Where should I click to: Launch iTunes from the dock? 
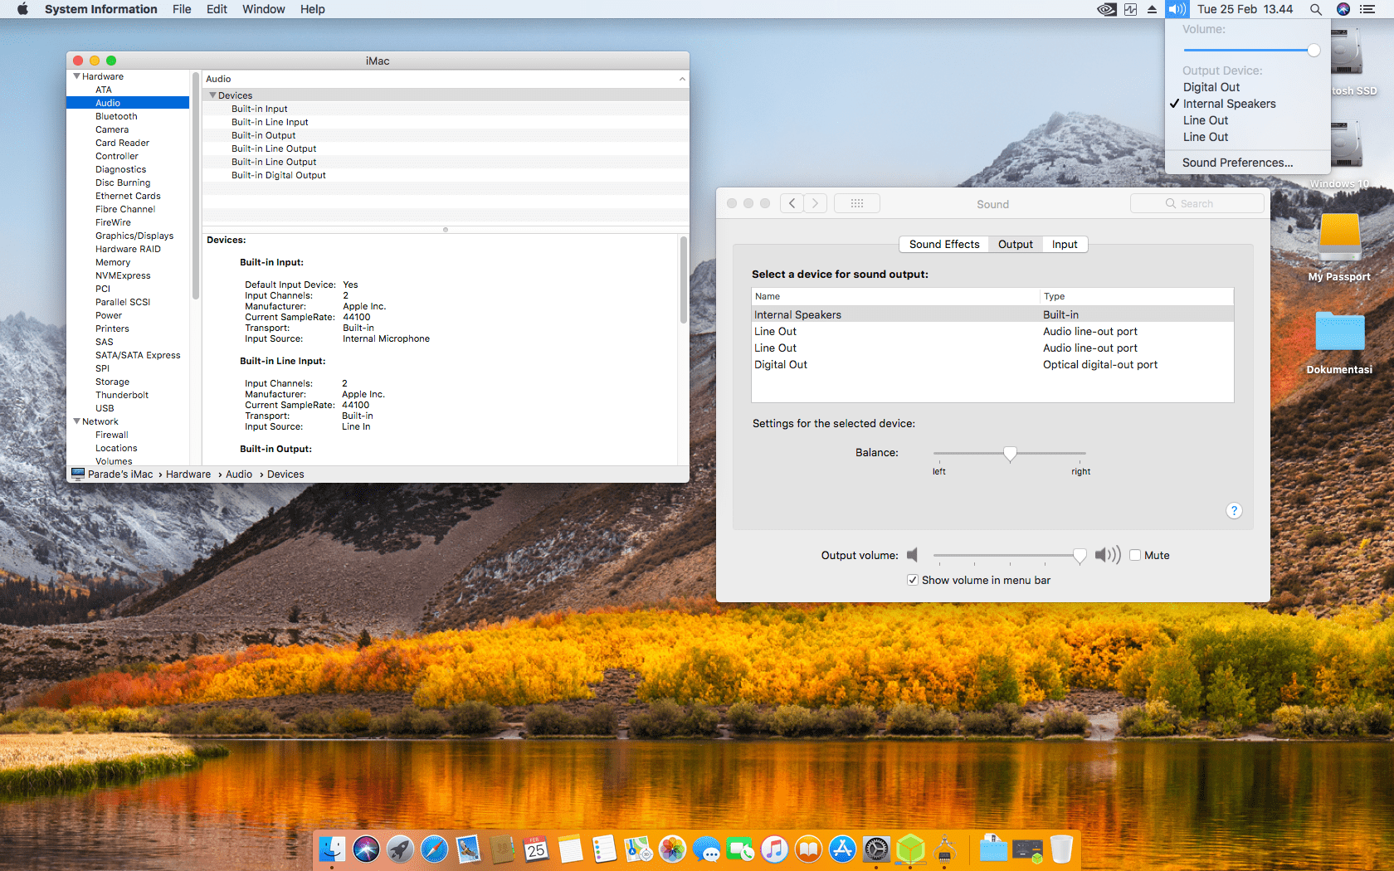(774, 849)
